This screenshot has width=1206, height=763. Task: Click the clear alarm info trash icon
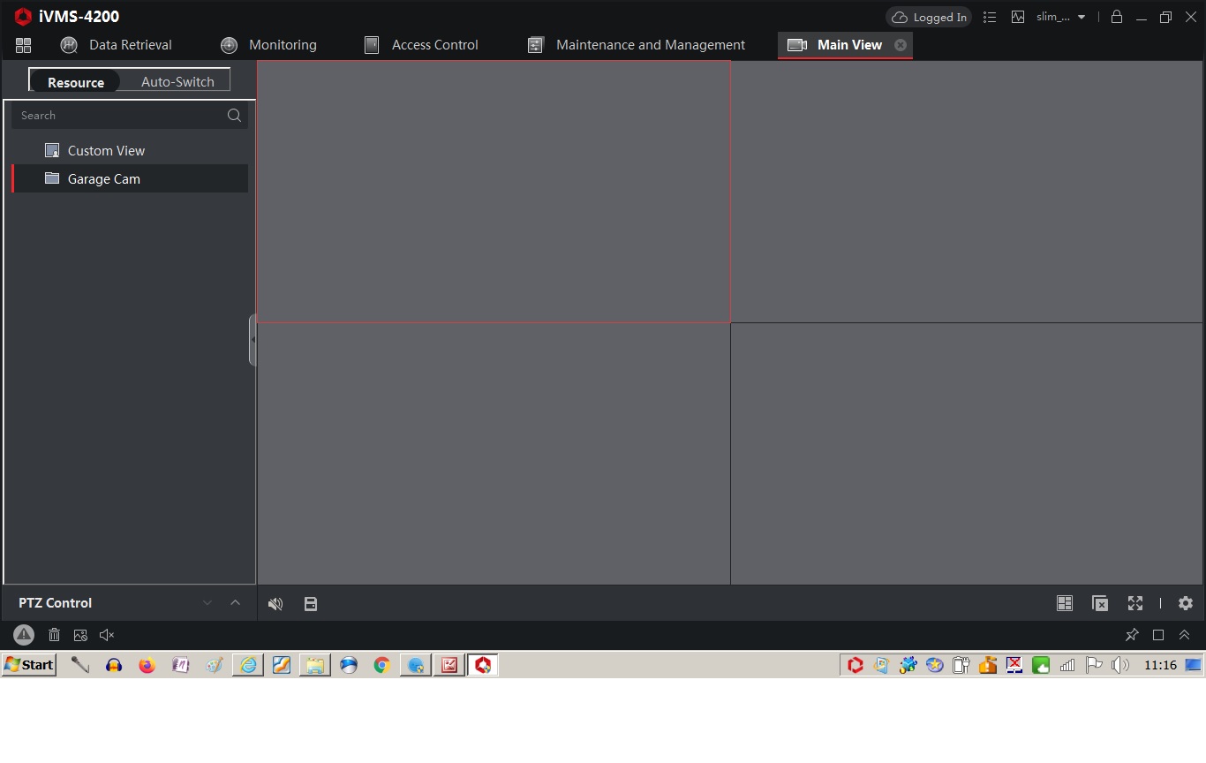point(54,634)
